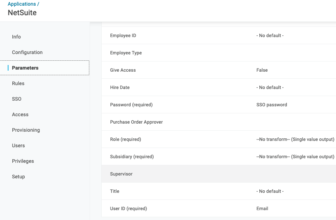Open the Provisioning tab
Viewport: 336px width, 220px height.
click(x=26, y=130)
